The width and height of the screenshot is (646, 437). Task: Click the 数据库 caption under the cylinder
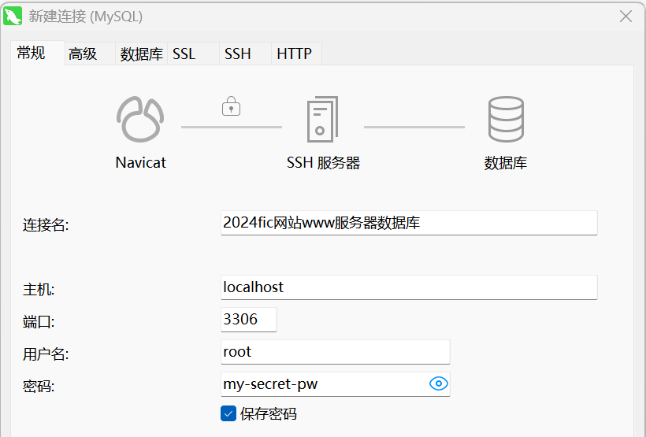pyautogui.click(x=506, y=163)
